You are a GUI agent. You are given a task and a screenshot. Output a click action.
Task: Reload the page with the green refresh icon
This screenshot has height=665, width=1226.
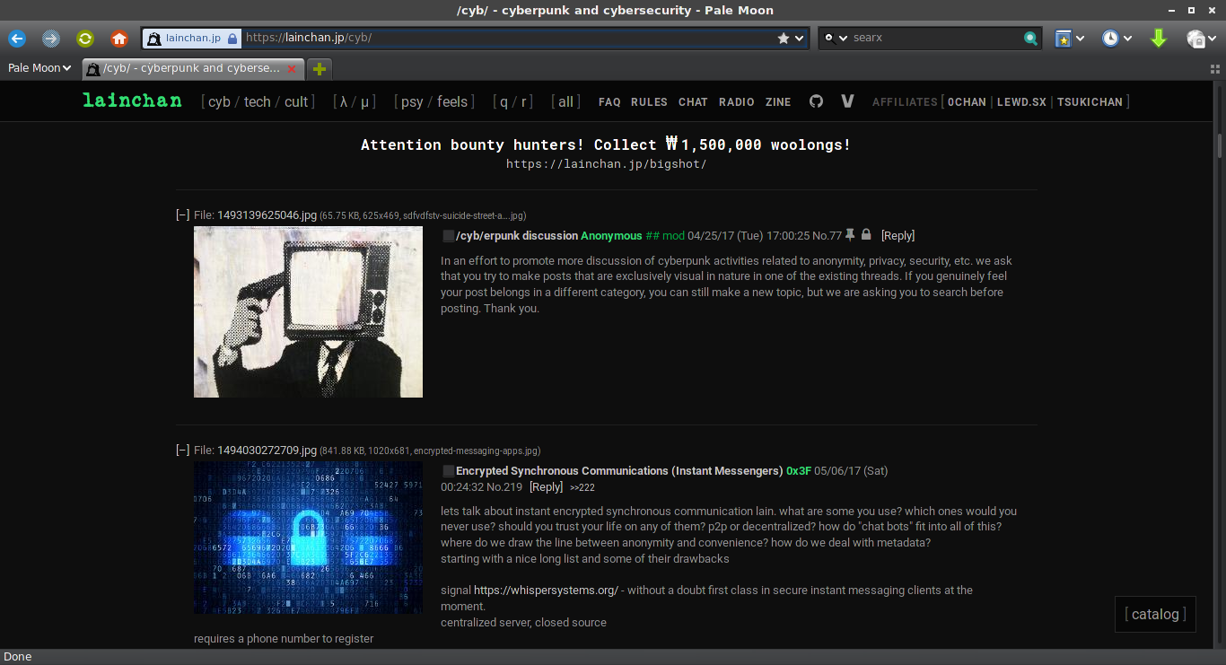pos(85,39)
